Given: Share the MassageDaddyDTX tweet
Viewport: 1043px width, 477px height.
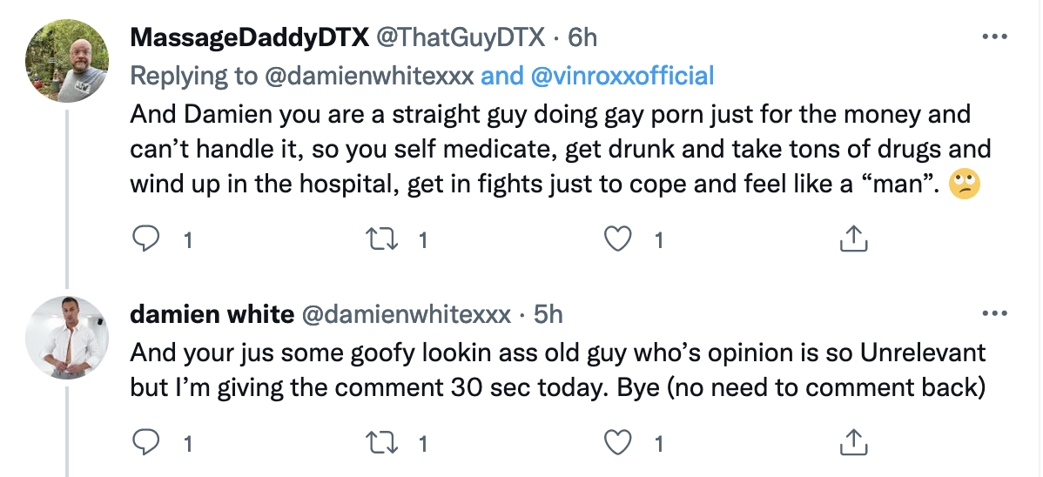Looking at the screenshot, I should coord(853,238).
